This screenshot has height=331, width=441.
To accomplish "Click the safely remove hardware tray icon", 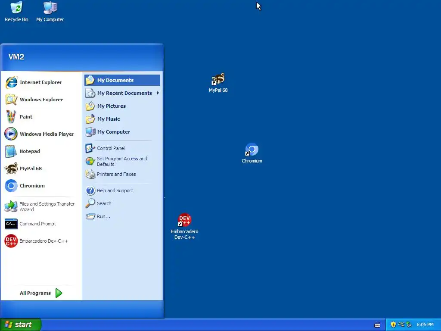I will pos(409,325).
